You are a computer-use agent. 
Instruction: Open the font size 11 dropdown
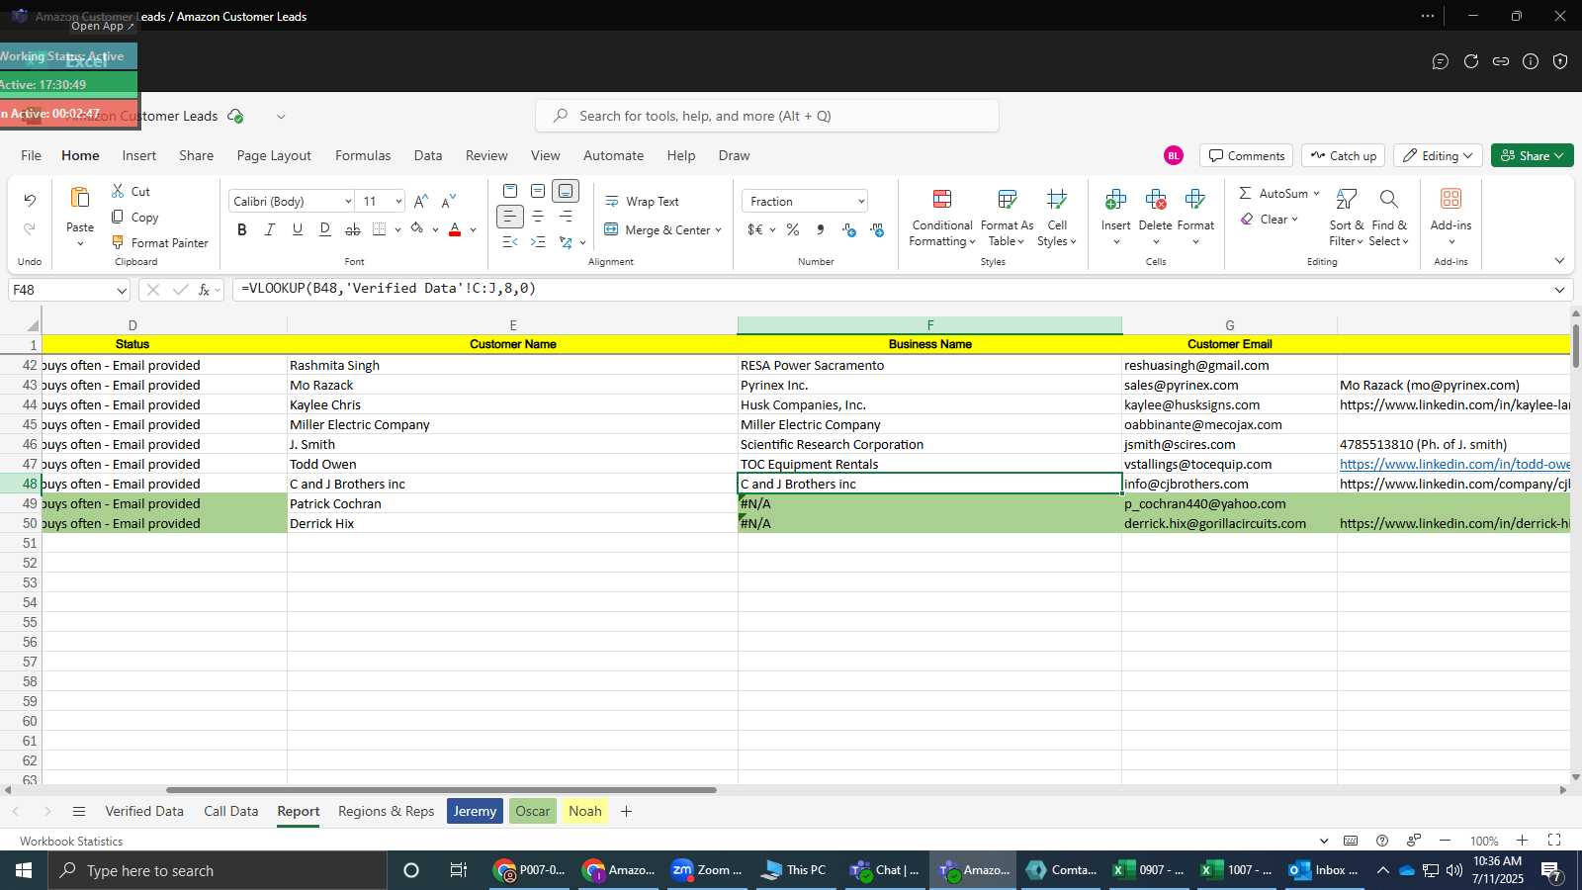398,202
